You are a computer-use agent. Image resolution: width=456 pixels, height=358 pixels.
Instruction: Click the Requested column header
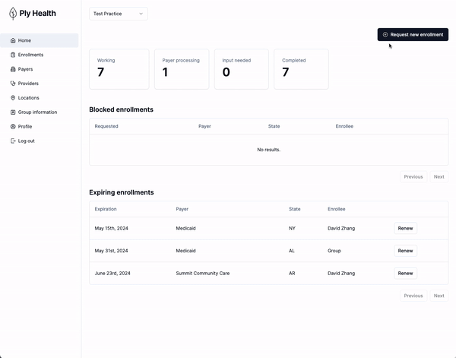[x=106, y=126]
